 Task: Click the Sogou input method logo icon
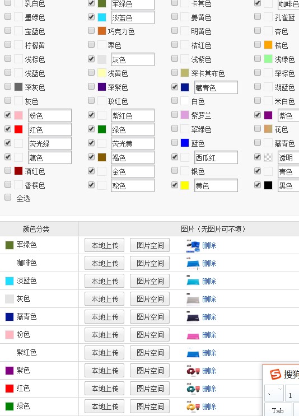click(275, 375)
